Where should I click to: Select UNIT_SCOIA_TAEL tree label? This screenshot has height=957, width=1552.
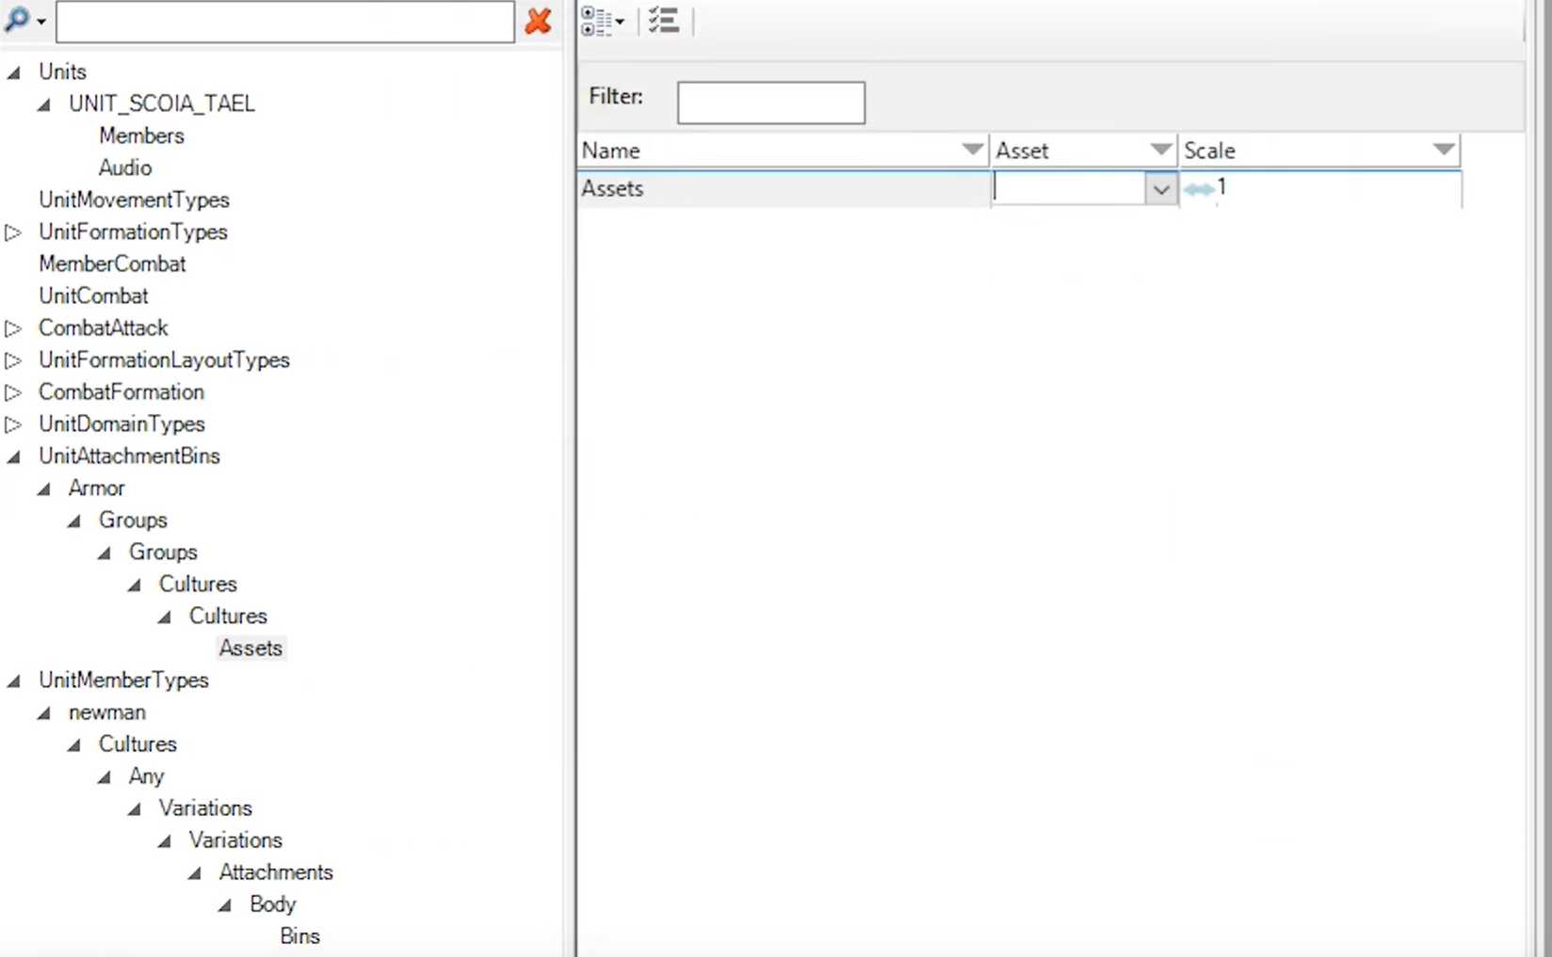tap(162, 104)
